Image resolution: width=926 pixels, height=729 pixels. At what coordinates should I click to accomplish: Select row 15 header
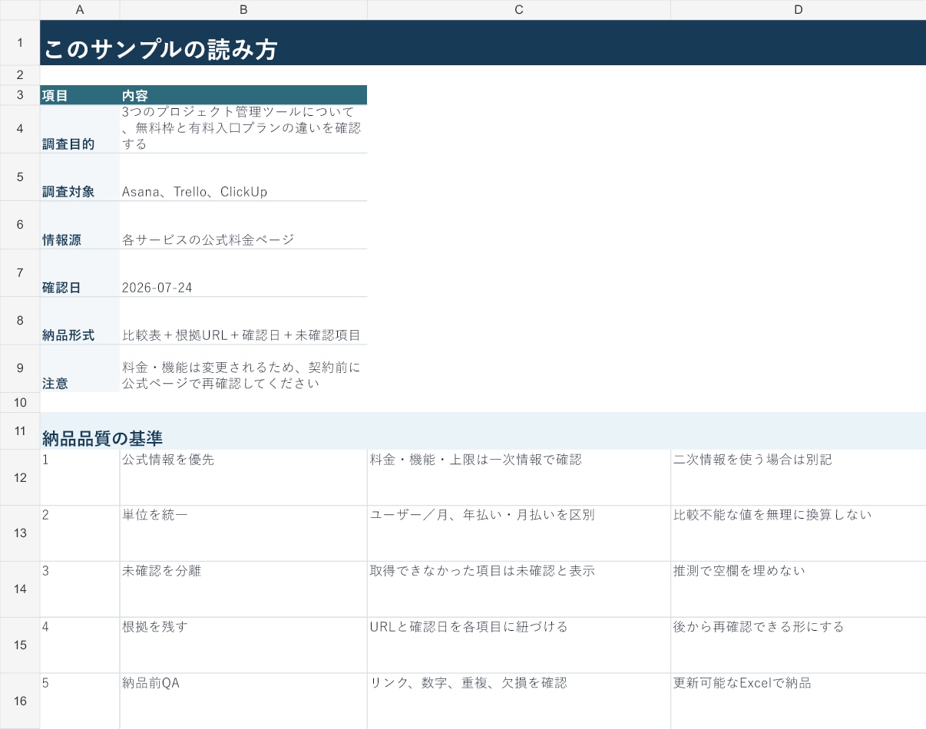20,645
